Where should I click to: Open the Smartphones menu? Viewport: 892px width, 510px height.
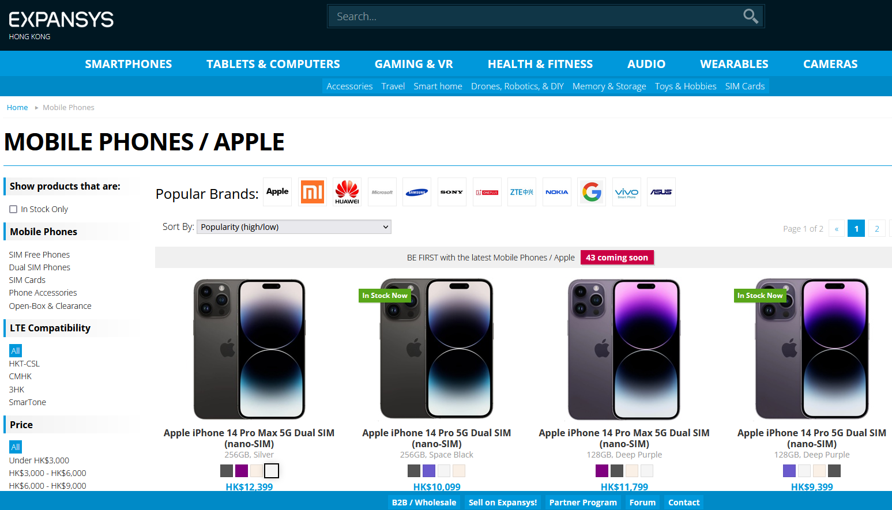(x=129, y=64)
